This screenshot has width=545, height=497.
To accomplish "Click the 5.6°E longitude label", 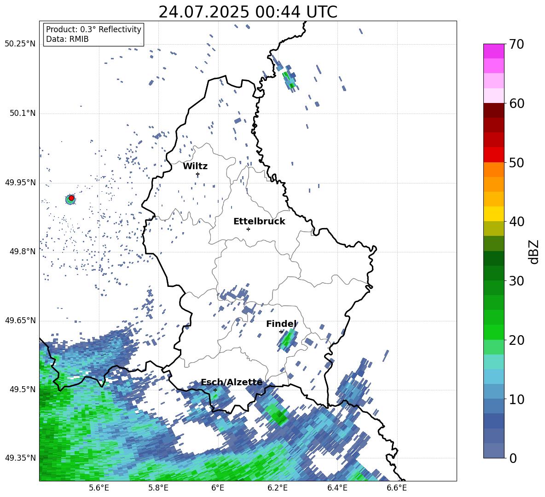I will 99,488.
